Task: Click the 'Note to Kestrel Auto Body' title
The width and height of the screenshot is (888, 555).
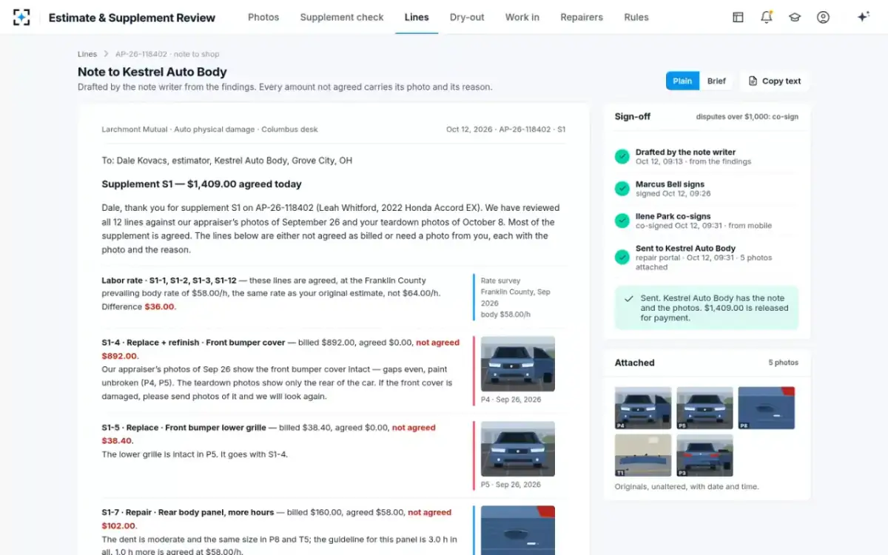Action: [x=152, y=72]
